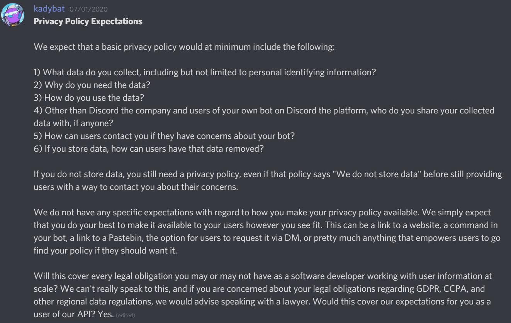
Task: Click list item 1 about what data you collect
Action: 205,73
